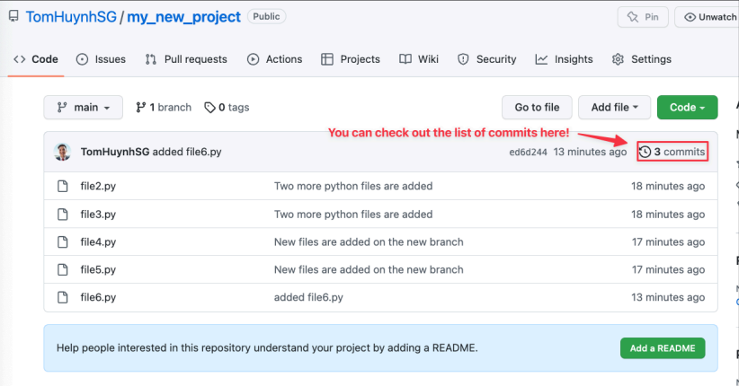
Task: Click the gear icon on Settings tab
Action: (618, 59)
